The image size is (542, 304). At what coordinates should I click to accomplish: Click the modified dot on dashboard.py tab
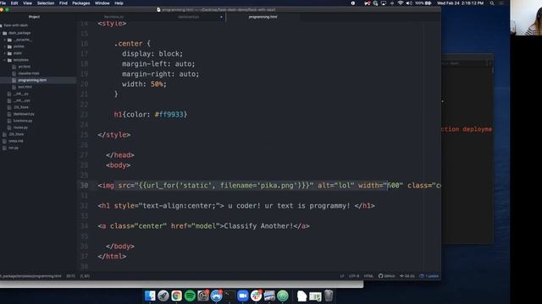[x=221, y=17]
